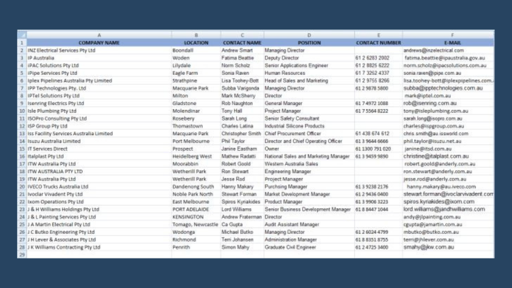The image size is (512, 288).
Task: Select phone number 61 2 6283 2002
Action: [378, 58]
